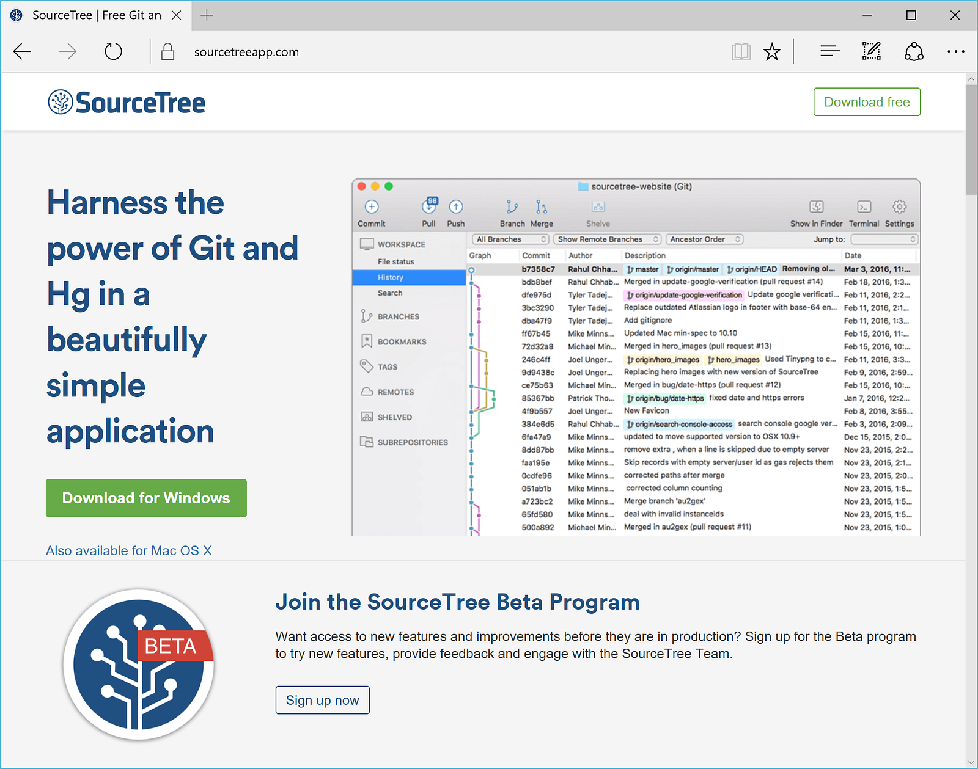Expand BOOKMARKS section
The width and height of the screenshot is (978, 769).
pos(402,341)
